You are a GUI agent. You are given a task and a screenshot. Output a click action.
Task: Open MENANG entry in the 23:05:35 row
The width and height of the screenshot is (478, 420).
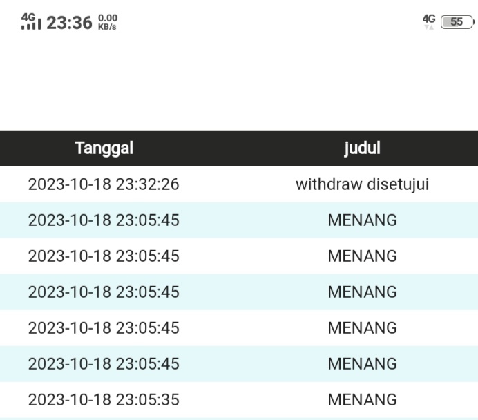point(362,400)
